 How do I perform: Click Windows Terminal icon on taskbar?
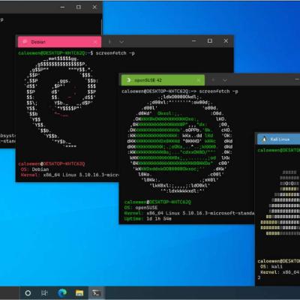(97, 292)
